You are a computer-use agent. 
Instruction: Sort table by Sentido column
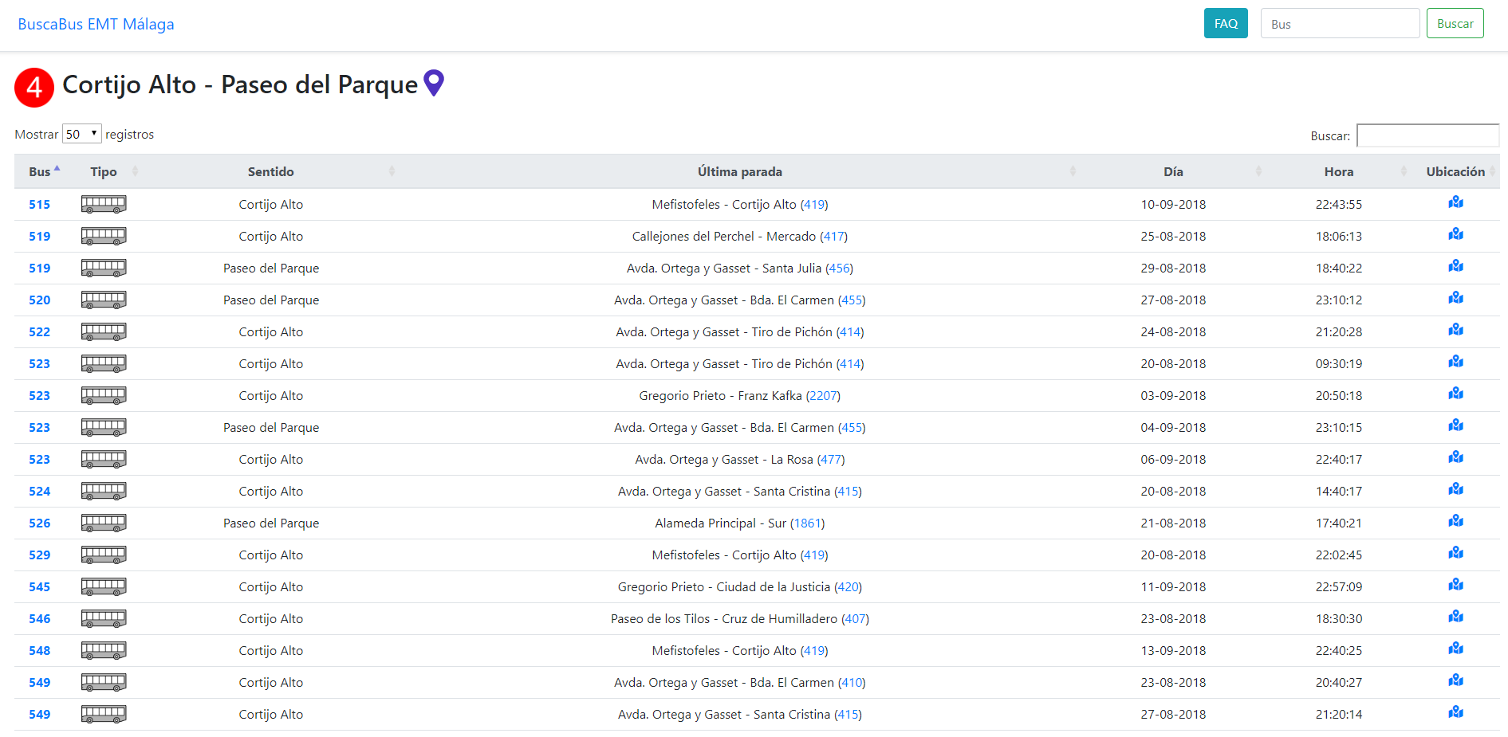pyautogui.click(x=271, y=171)
